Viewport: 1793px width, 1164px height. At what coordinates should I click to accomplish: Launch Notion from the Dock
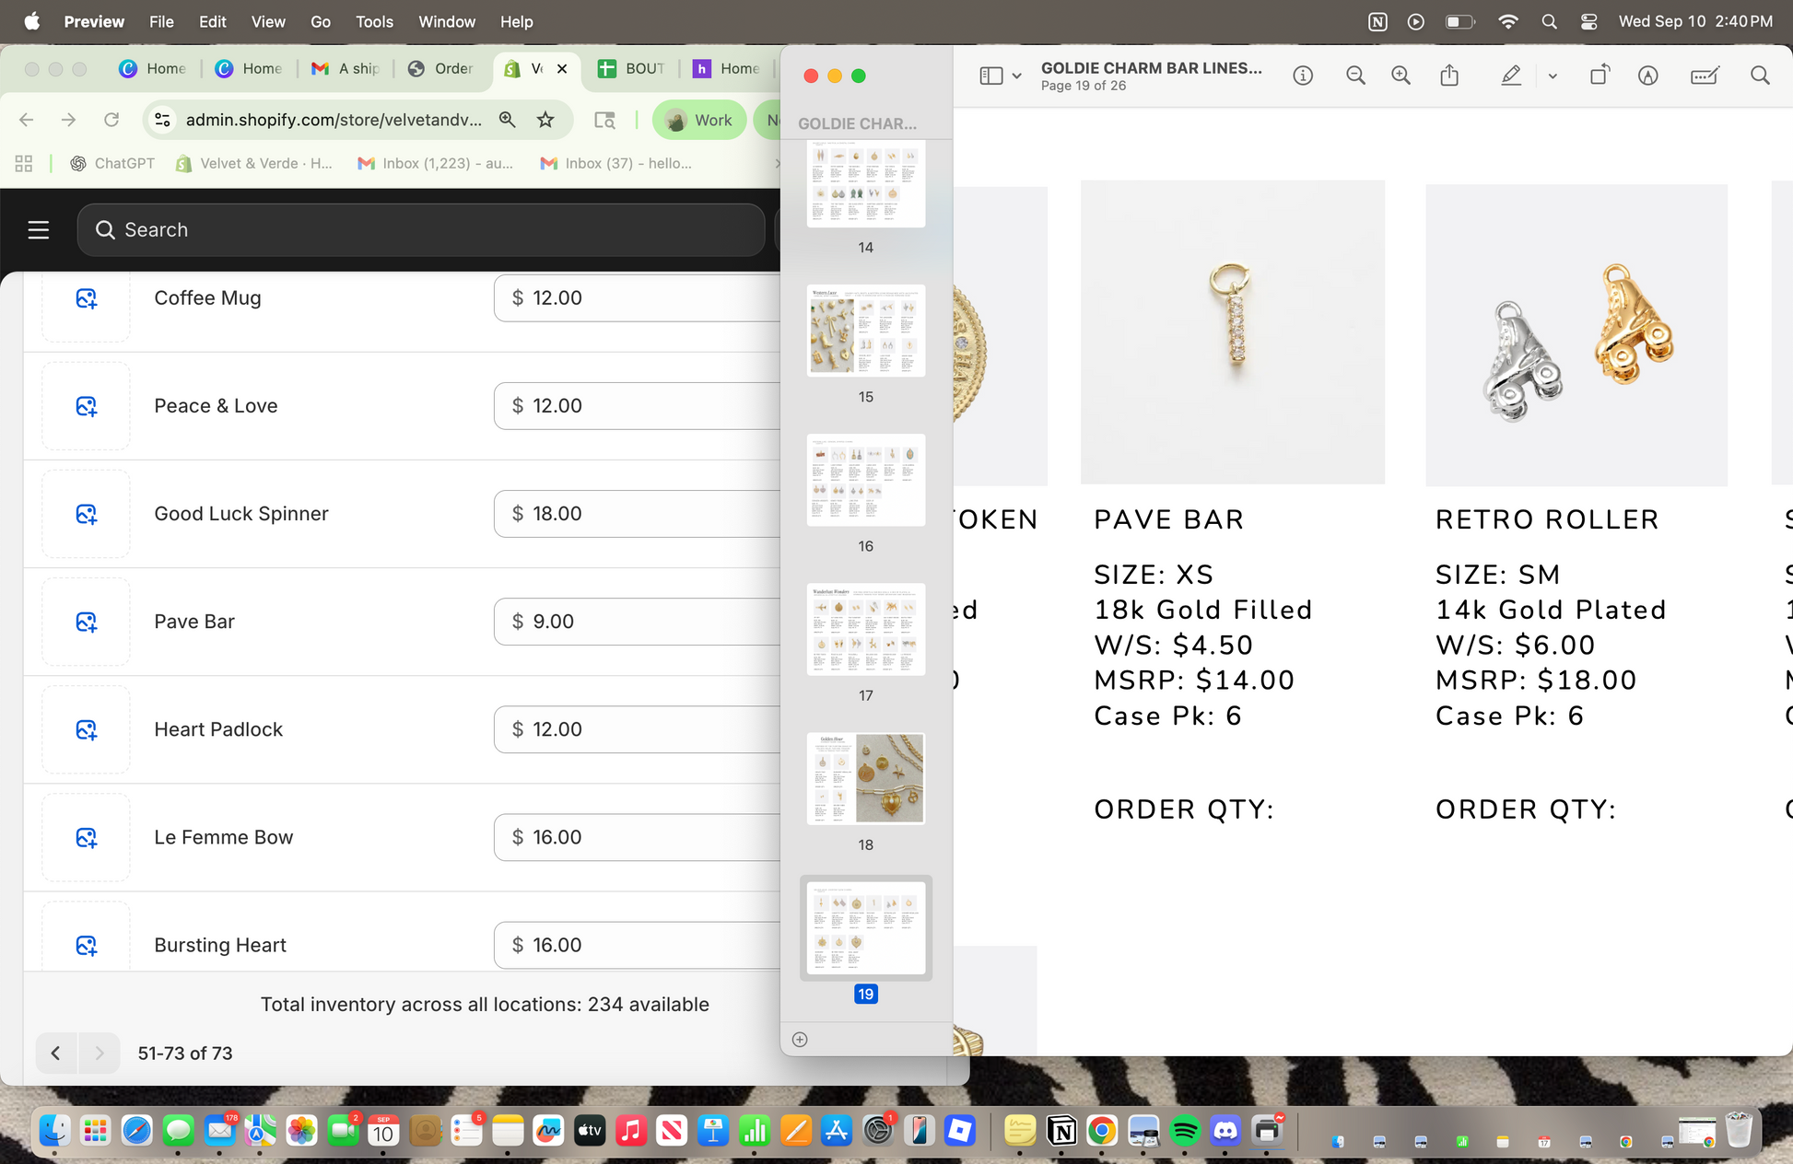click(1061, 1130)
